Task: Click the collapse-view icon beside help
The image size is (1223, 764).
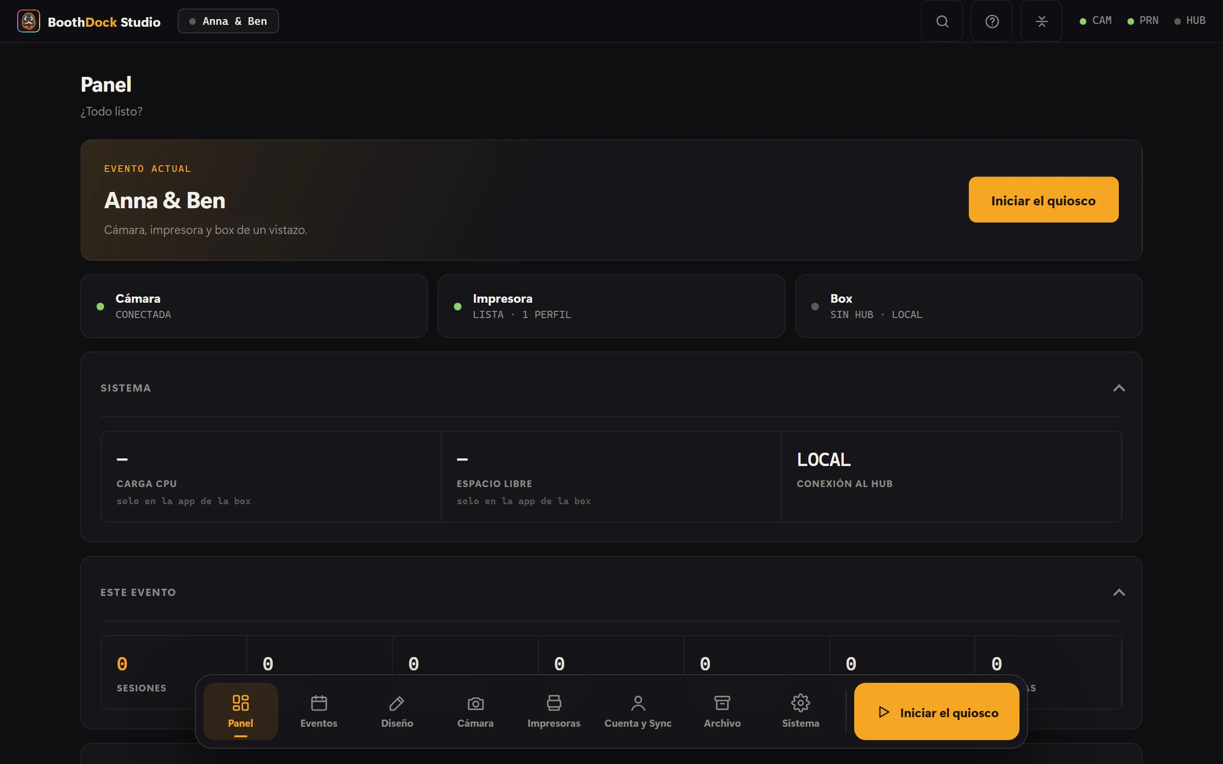Action: (1041, 21)
